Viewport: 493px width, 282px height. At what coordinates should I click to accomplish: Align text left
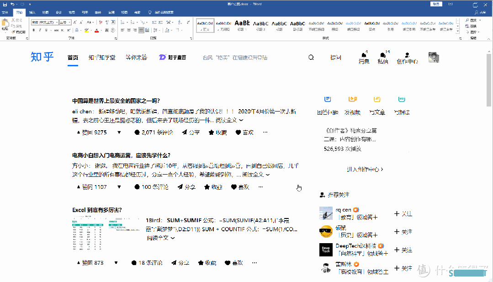click(122, 30)
